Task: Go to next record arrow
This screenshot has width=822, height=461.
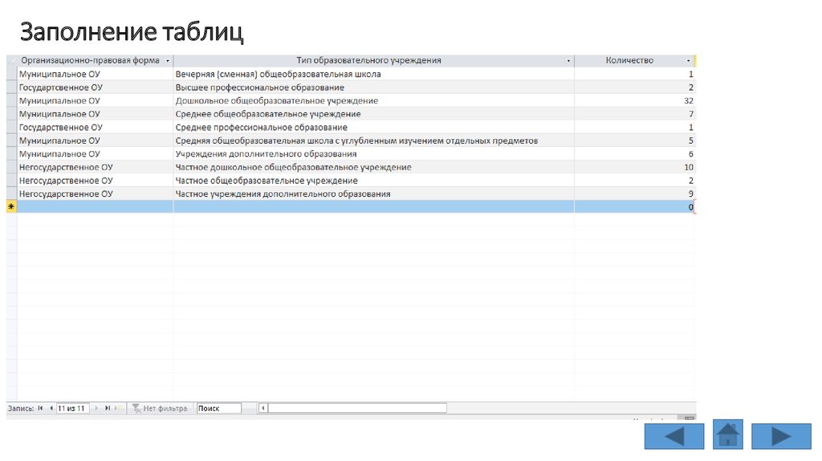Action: pyautogui.click(x=97, y=408)
